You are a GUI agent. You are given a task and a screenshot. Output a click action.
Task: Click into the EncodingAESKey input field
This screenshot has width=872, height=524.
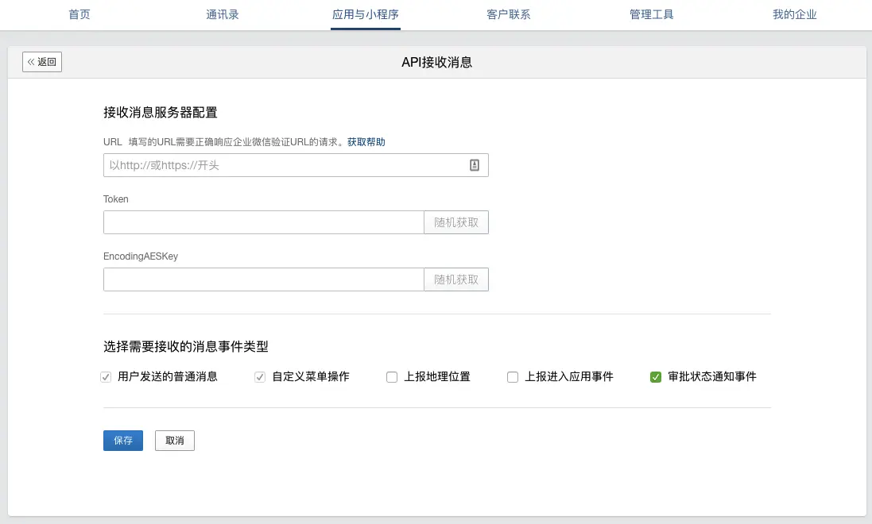pos(264,279)
